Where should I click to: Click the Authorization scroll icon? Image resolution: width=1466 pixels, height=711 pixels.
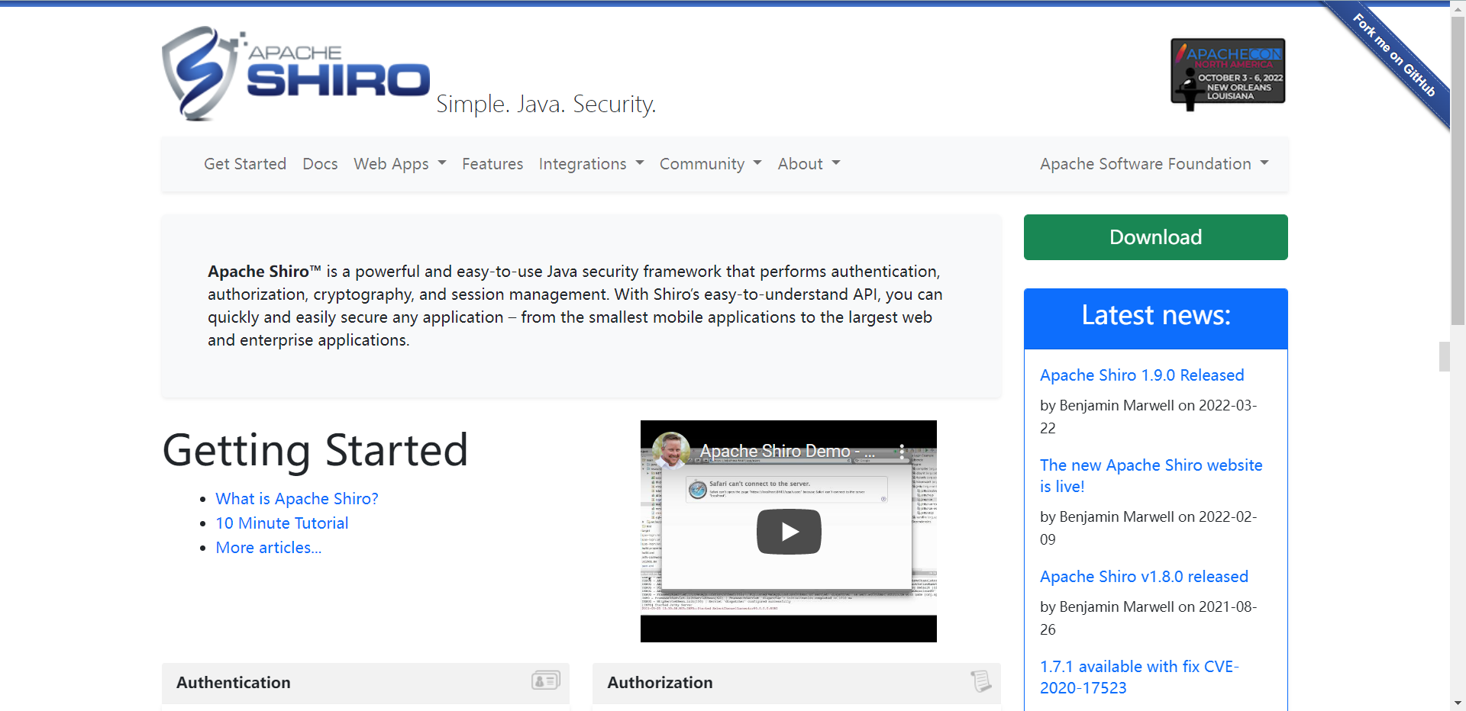[x=980, y=680]
